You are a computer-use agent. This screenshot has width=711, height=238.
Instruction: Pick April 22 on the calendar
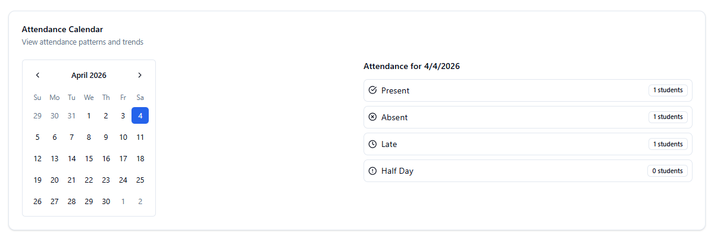[89, 180]
